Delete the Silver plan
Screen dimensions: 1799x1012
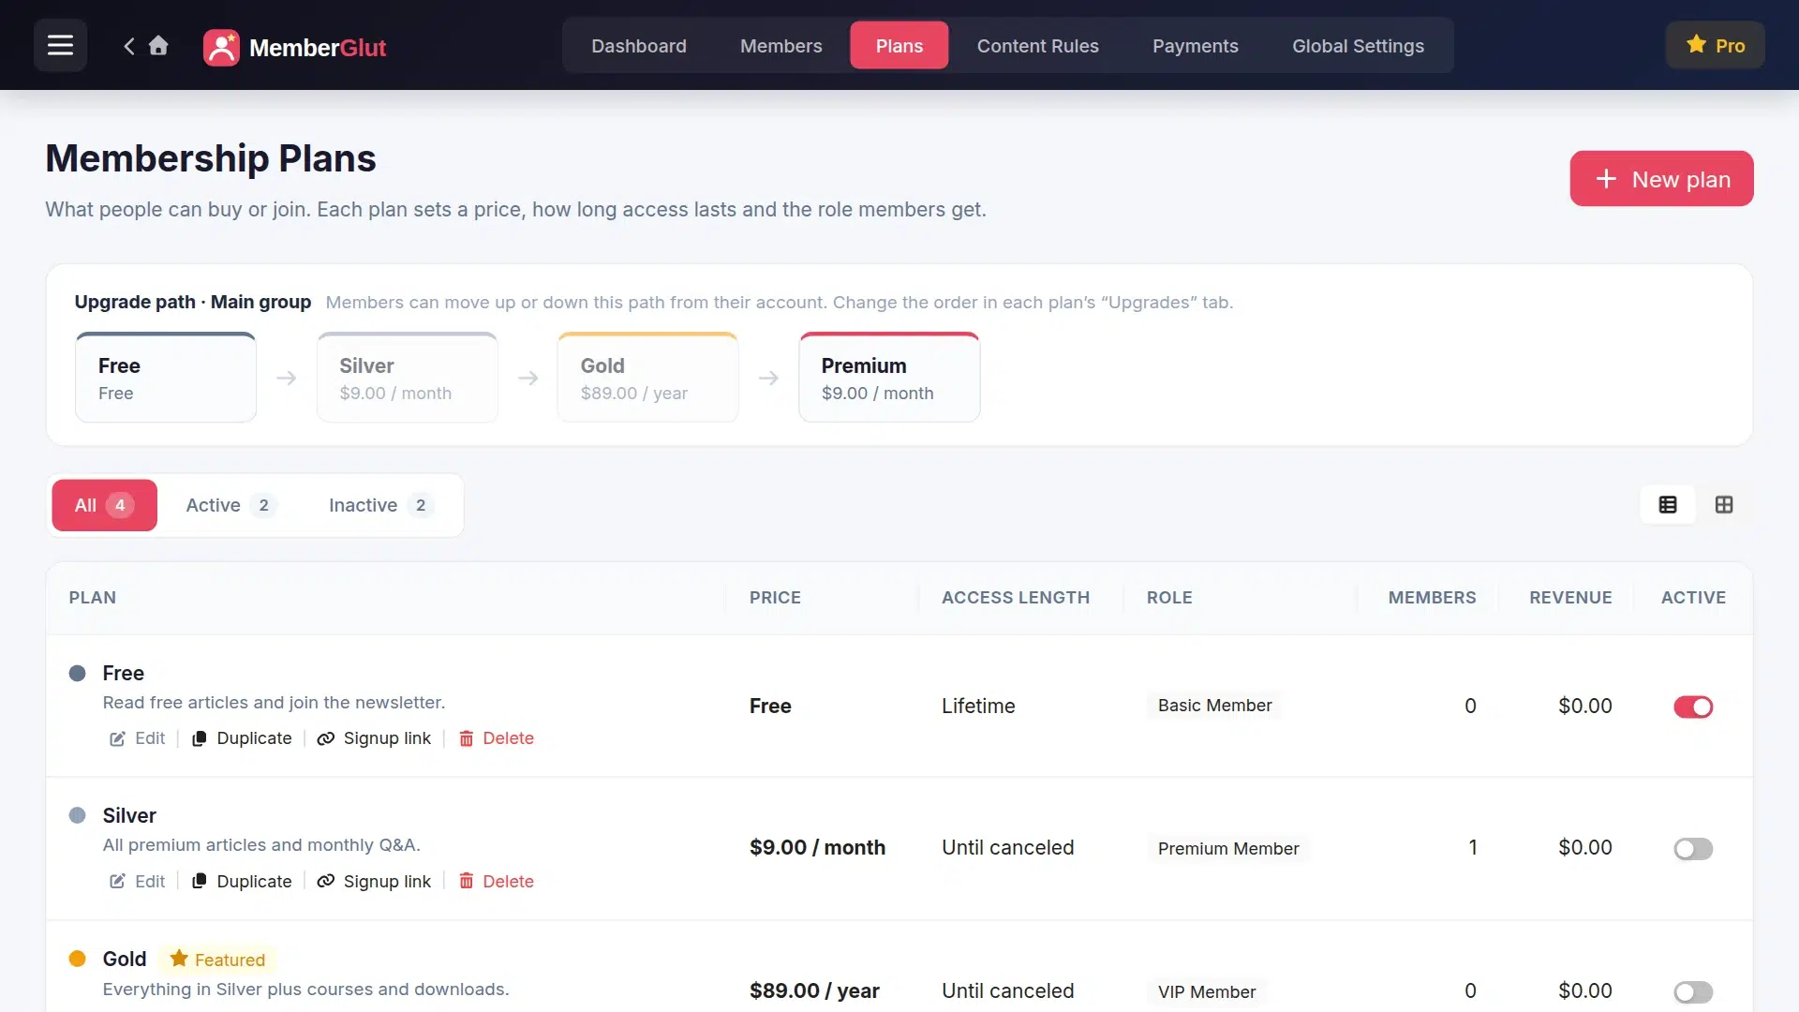[496, 882]
